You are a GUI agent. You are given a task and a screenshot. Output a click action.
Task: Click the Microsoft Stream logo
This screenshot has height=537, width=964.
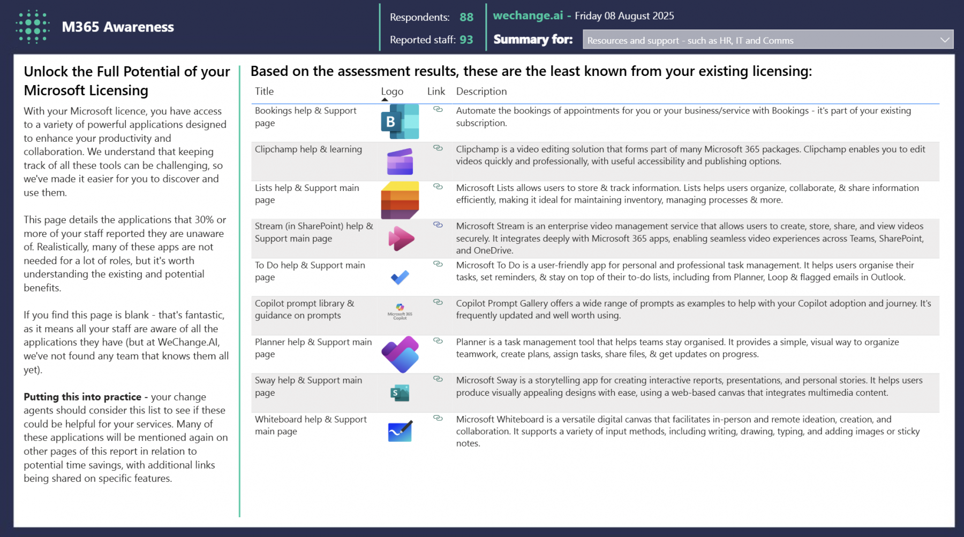click(401, 239)
